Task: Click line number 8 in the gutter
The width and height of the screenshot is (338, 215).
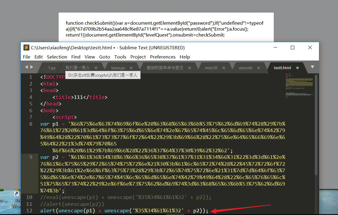Action: [31, 124]
